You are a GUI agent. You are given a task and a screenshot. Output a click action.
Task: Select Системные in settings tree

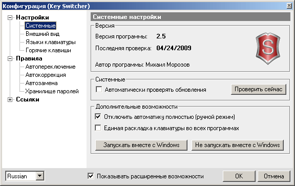point(40,26)
